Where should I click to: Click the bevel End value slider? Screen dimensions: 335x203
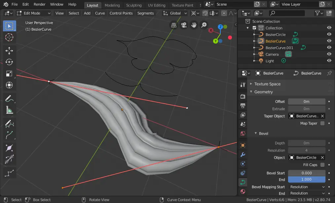coord(306,179)
